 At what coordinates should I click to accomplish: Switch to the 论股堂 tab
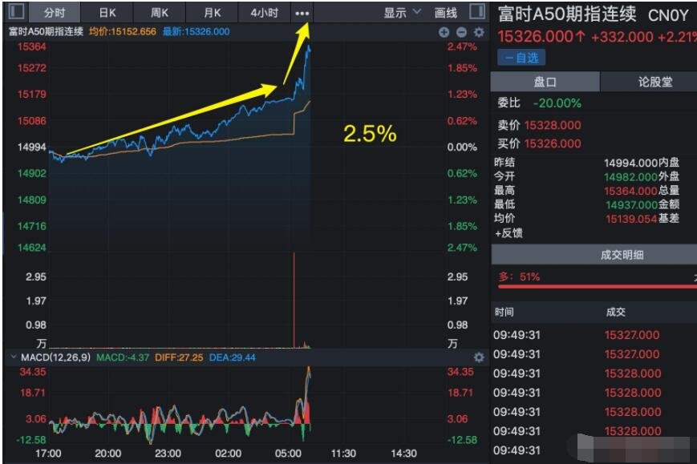tap(654, 82)
